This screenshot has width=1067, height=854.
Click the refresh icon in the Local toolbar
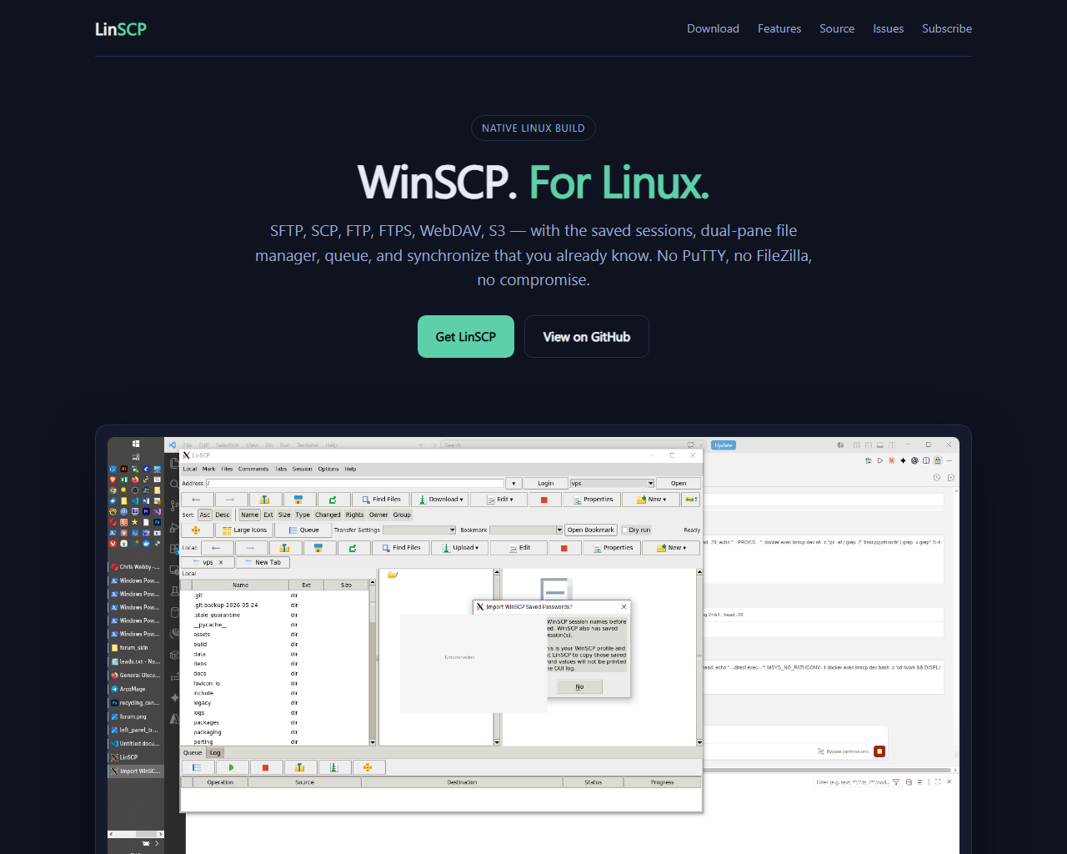tap(353, 548)
